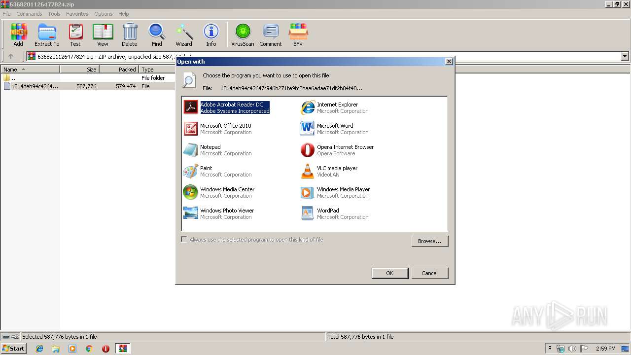Run VirusScan on the archive
This screenshot has width=631, height=355.
(243, 35)
